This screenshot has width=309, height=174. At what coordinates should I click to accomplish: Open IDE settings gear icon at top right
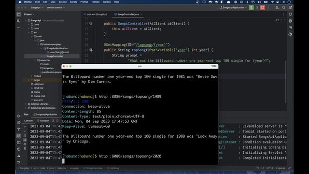click(x=290, y=8)
